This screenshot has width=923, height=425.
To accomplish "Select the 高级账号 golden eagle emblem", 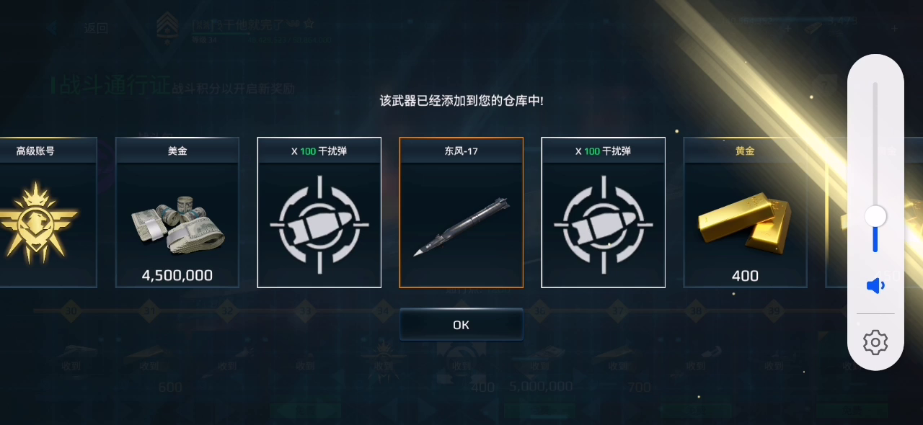I will [x=36, y=222].
